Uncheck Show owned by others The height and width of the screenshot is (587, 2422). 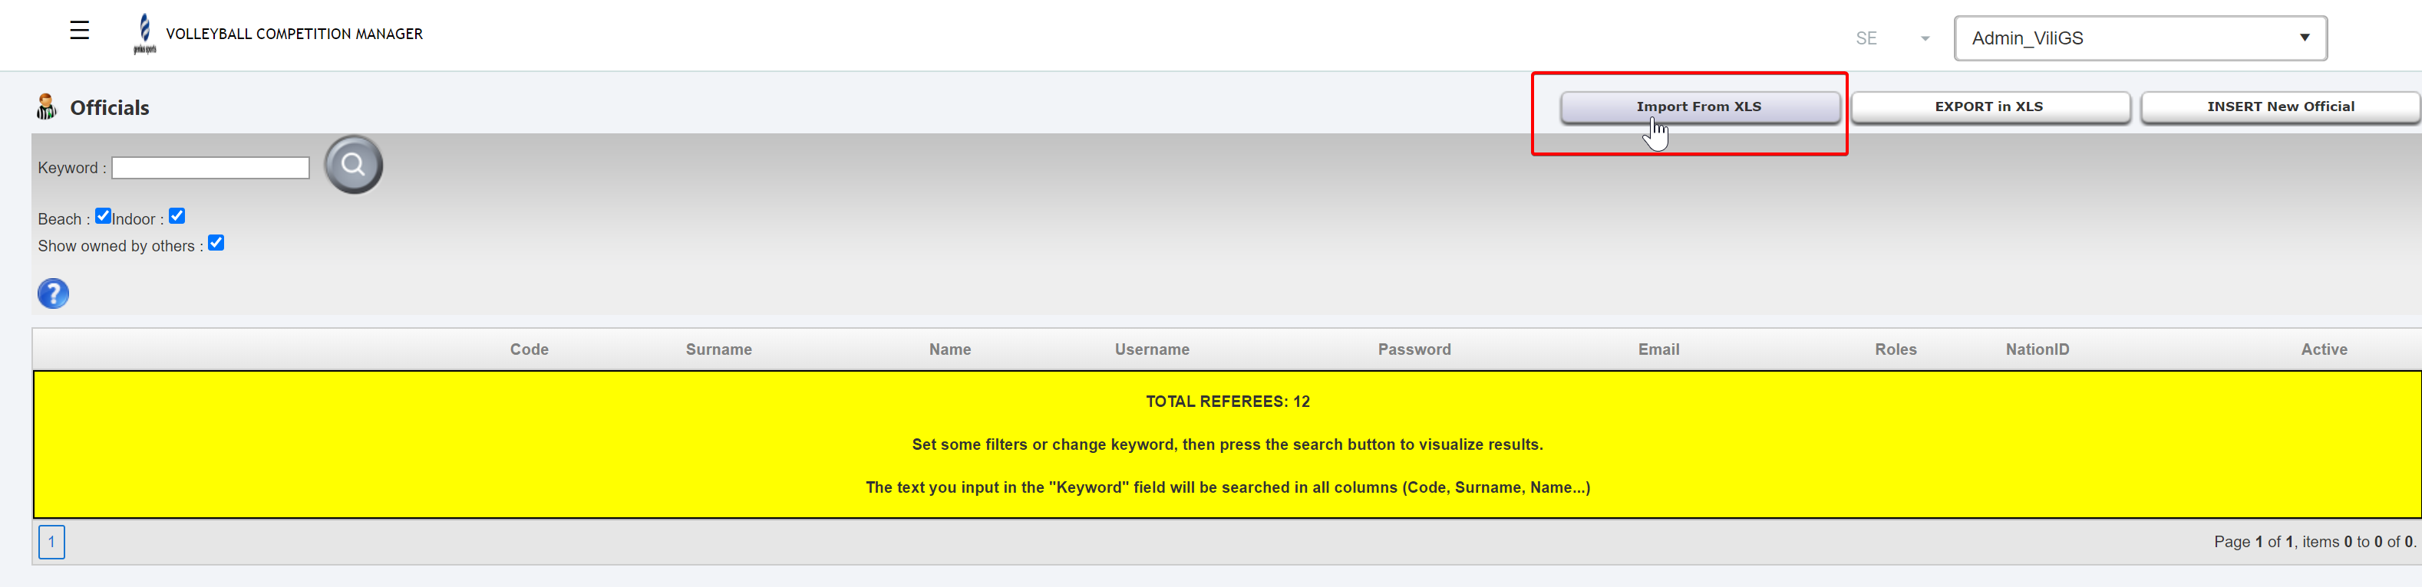tap(216, 243)
